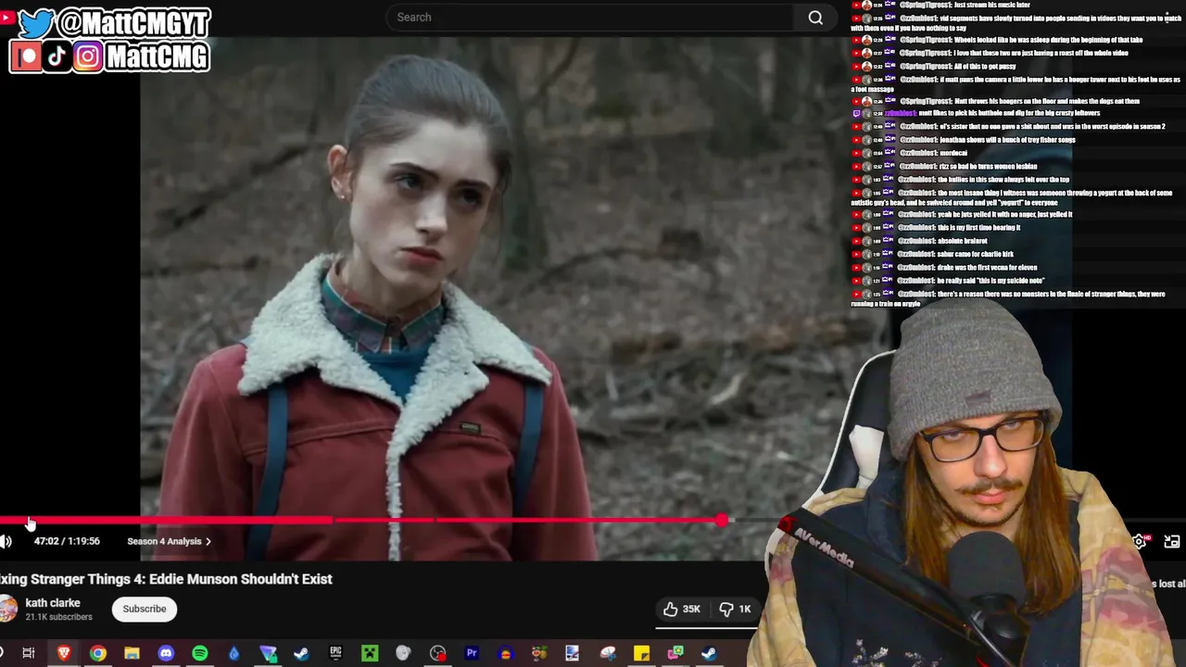Open Google Chrome from taskbar
Screen dimensions: 1186x667
(x=97, y=654)
